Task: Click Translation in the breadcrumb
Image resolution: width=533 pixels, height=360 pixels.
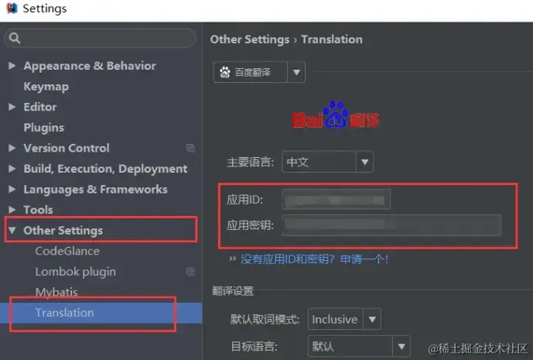Action: point(332,39)
